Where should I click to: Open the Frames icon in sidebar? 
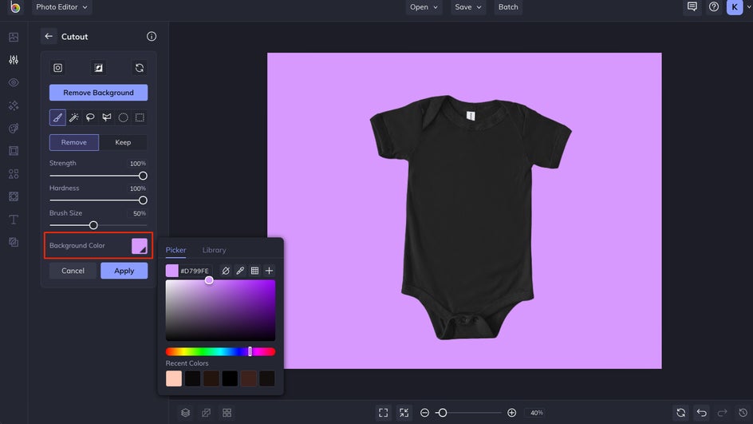coord(14,151)
